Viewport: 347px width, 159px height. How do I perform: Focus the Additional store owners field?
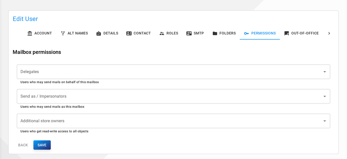pyautogui.click(x=173, y=121)
